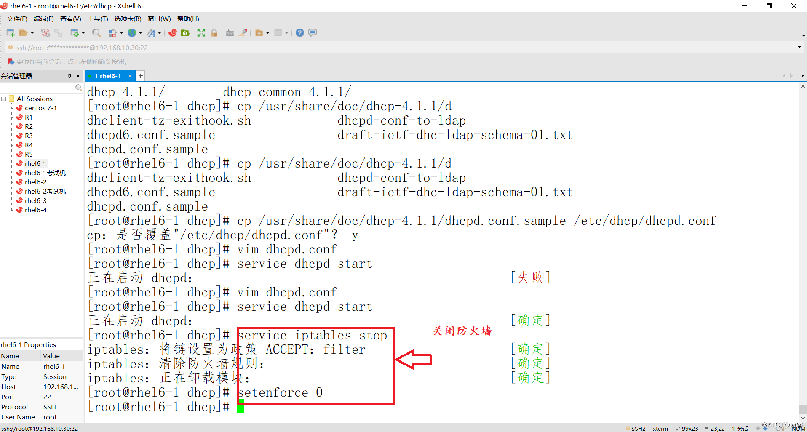The width and height of the screenshot is (807, 432).
Task: Expand the font dropdown arrow
Action: pyautogui.click(x=160, y=33)
